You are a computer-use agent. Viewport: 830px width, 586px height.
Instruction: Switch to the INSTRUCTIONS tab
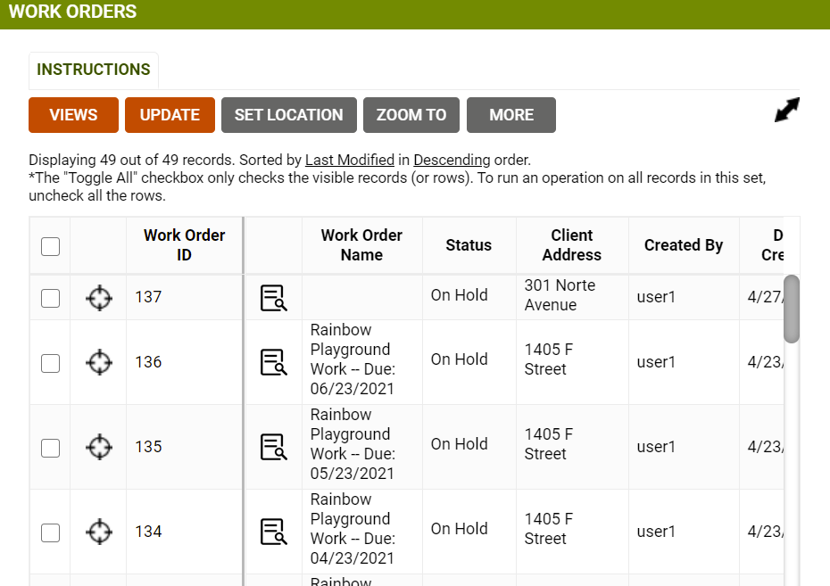pyautogui.click(x=94, y=70)
